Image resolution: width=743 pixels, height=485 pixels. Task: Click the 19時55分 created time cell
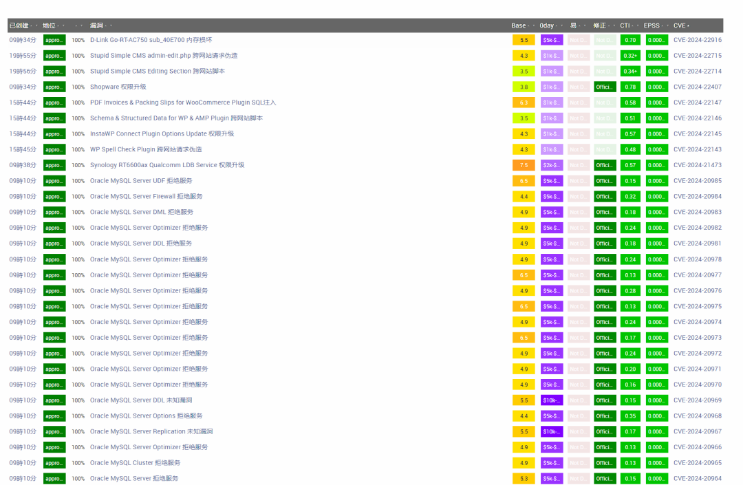coord(23,56)
